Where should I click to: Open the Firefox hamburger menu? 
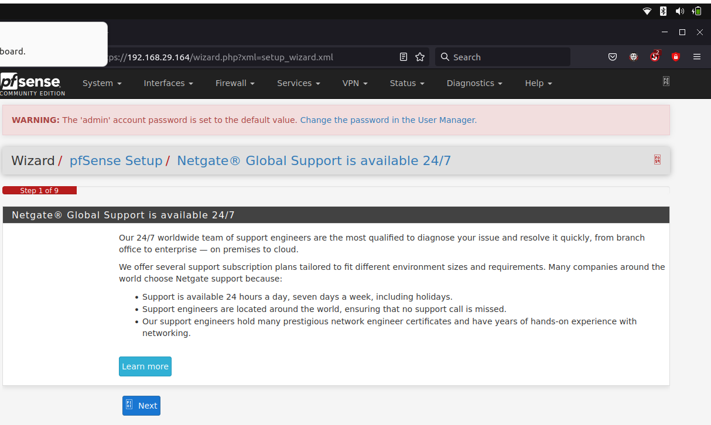click(697, 57)
